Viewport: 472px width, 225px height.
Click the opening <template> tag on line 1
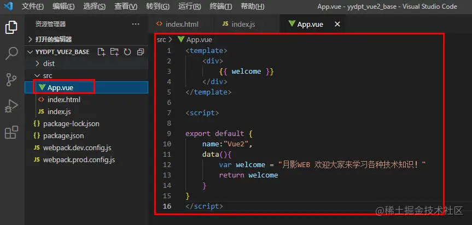pos(207,50)
